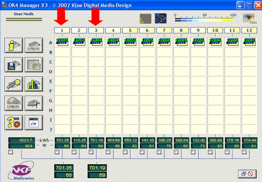
Task: Open the log save floppy icon
Action: [x=14, y=65]
